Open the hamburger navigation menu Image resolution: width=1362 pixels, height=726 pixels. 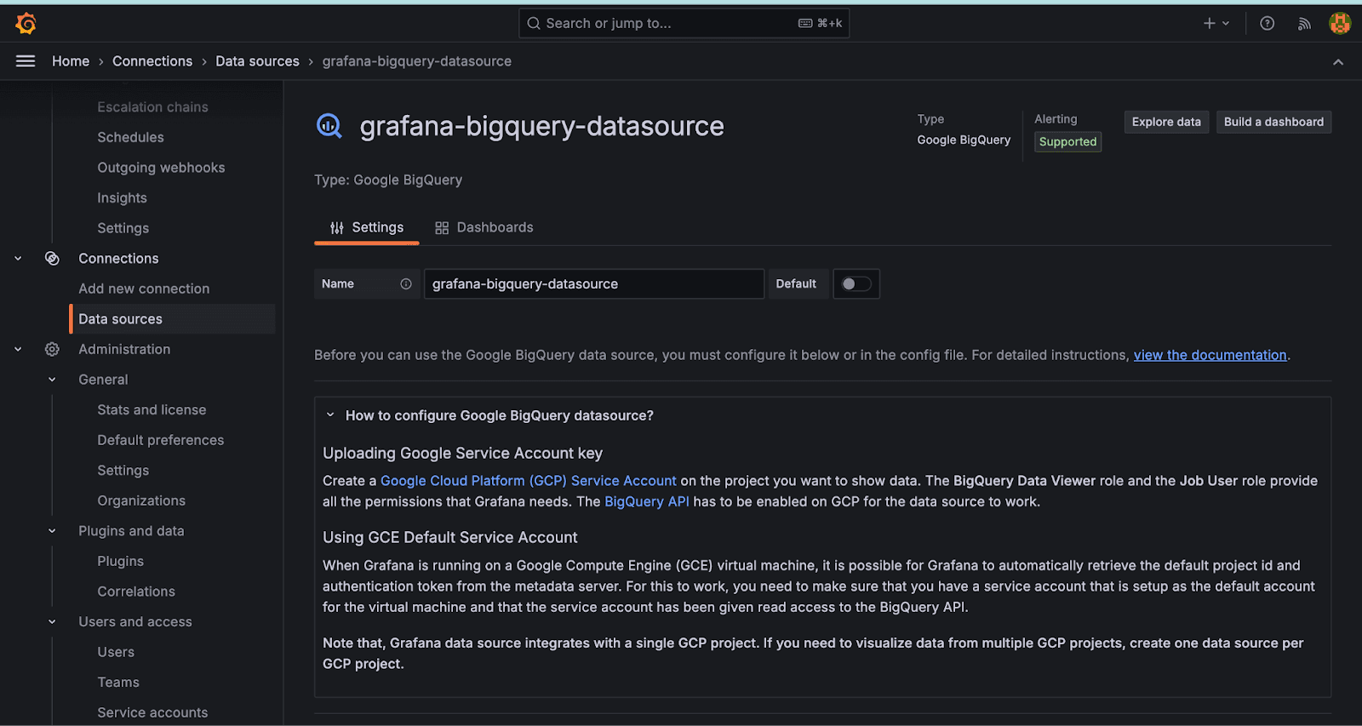[26, 61]
